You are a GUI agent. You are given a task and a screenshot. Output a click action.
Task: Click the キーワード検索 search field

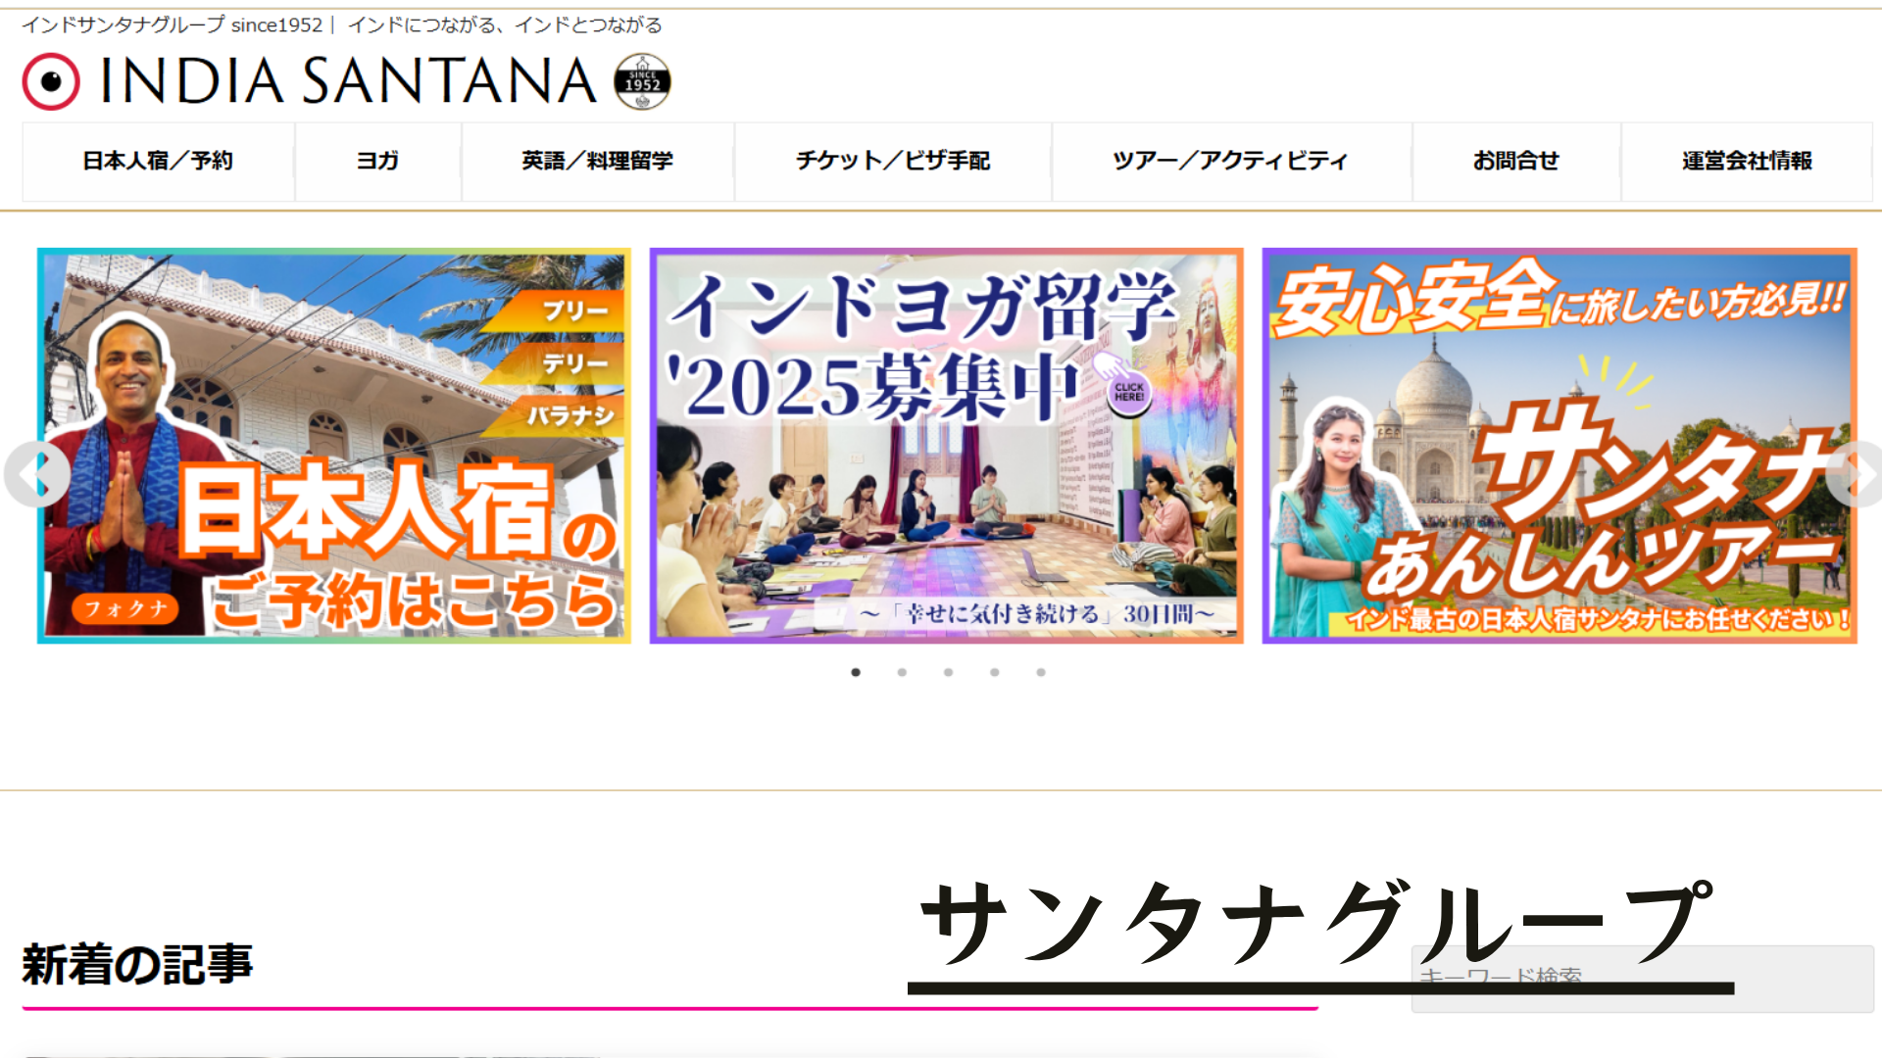[1642, 979]
